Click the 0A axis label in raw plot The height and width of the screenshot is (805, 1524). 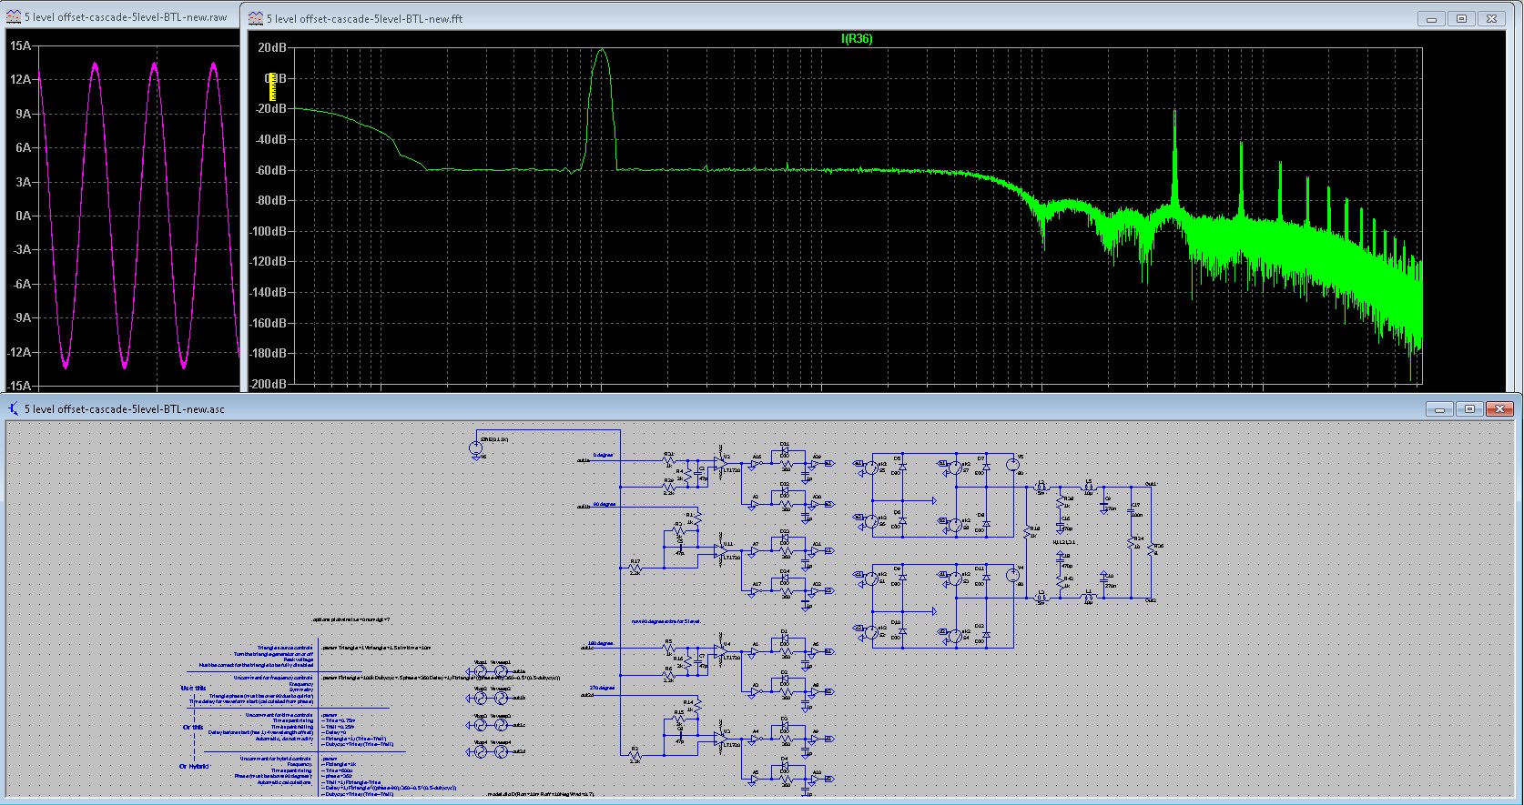point(24,216)
